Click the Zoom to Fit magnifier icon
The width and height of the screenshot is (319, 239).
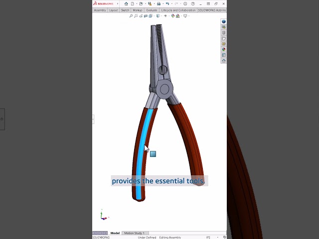(x=131, y=16)
